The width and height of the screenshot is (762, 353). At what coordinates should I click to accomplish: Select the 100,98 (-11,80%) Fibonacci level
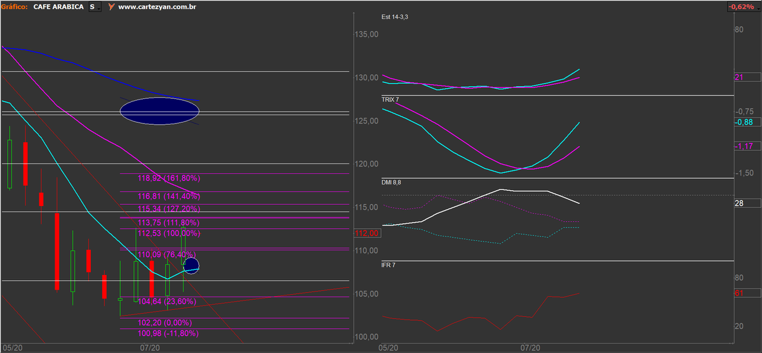[168, 333]
